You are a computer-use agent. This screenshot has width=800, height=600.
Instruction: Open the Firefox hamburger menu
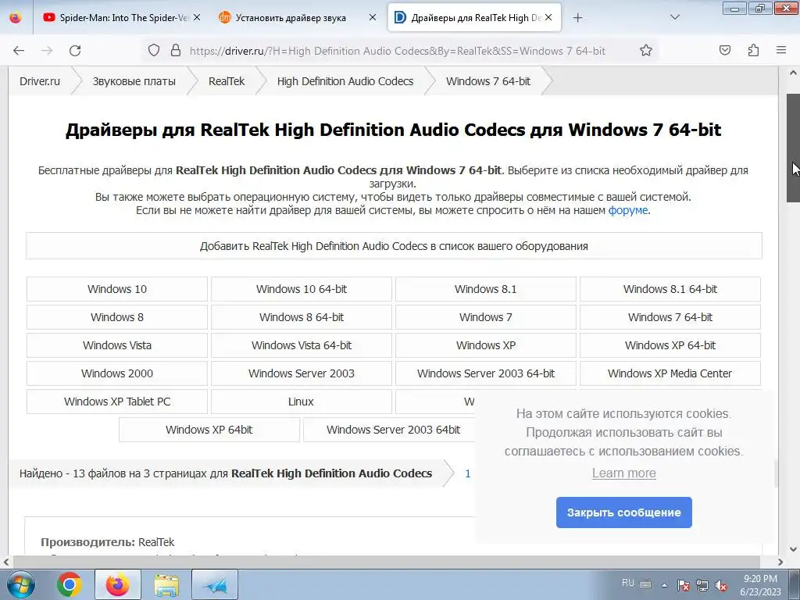tap(781, 51)
